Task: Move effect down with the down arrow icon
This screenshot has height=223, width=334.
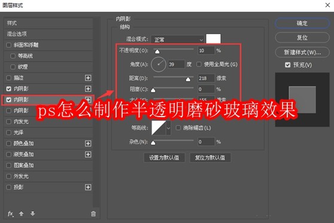Action: (x=32, y=213)
